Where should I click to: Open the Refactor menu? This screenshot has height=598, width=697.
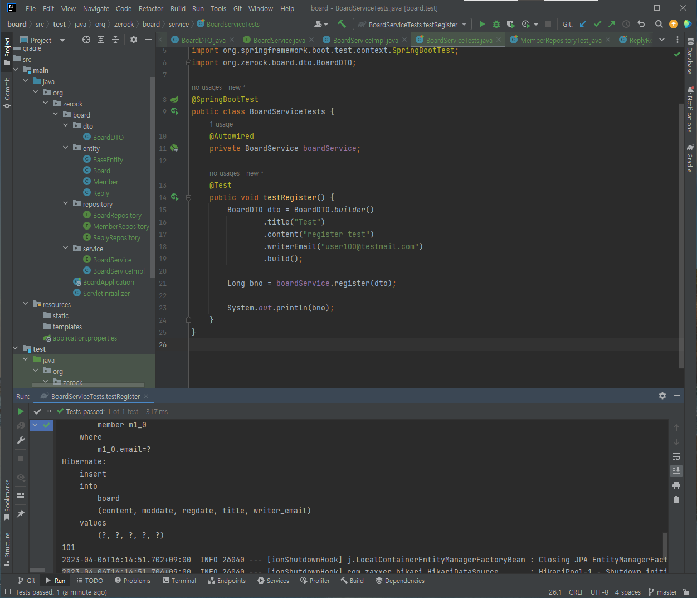coord(151,8)
